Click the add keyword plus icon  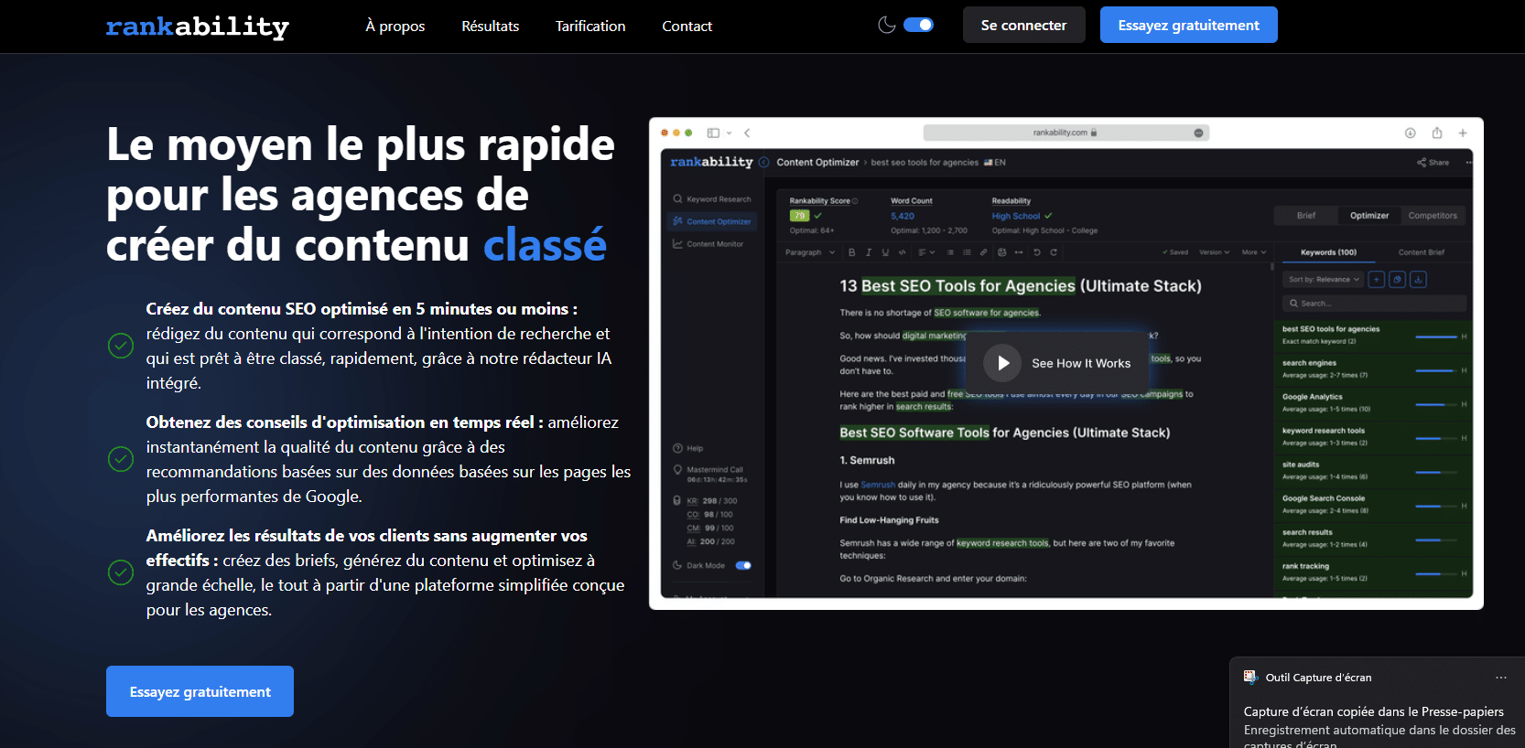(x=1376, y=280)
